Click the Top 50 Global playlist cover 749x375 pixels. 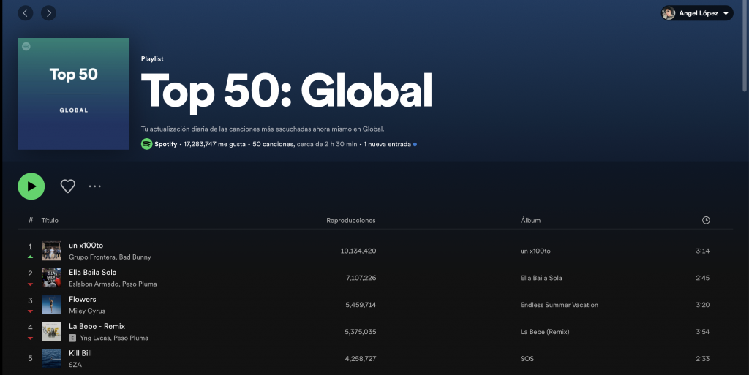[x=73, y=94]
